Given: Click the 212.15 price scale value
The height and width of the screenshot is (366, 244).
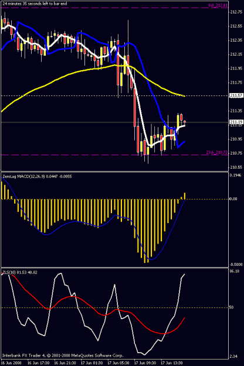Looking at the screenshot, I should (x=236, y=54).
